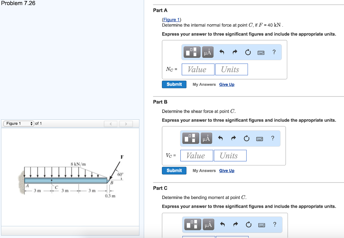This screenshot has height=238, width=344.
Task: Insert an equation template in Part A toolbar
Action: 191,52
